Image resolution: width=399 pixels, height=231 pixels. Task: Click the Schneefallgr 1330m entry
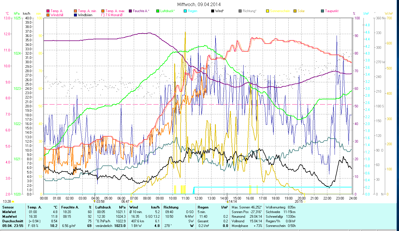tap(281, 216)
